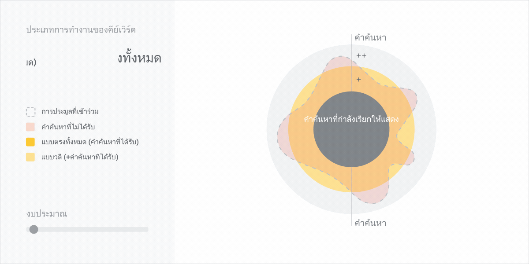Image resolution: width=529 pixels, height=264 pixels.
Task: Open the 'เด)' dropdown label
Action: pyautogui.click(x=31, y=61)
